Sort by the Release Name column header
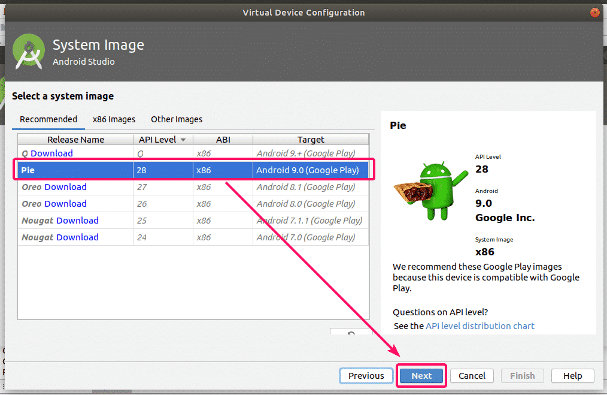Viewport: 607px width, 395px height. point(75,140)
